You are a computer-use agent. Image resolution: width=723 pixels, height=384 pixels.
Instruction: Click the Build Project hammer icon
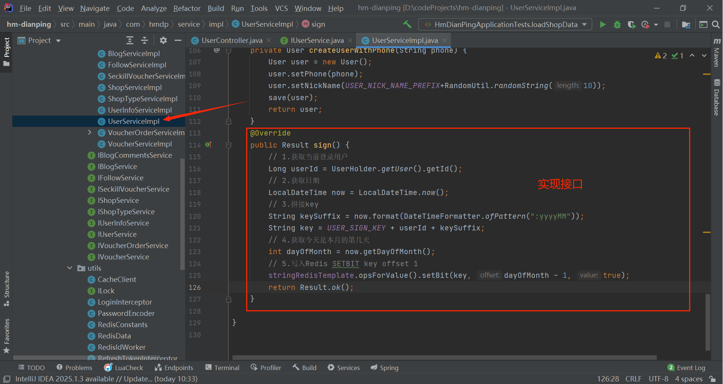407,24
